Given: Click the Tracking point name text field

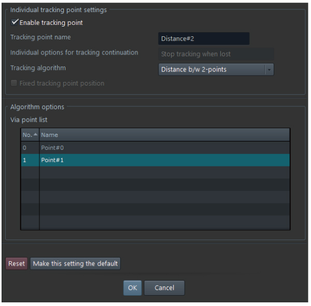Looking at the screenshot, I should pos(203,39).
